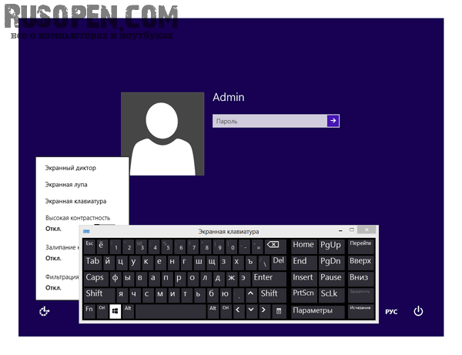Open the РУС input language selector

[391, 312]
